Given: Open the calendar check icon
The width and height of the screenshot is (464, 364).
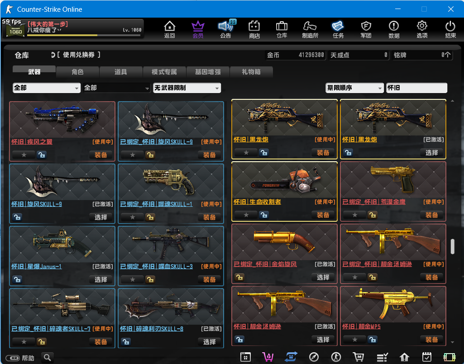Looking at the screenshot, I should [427, 357].
